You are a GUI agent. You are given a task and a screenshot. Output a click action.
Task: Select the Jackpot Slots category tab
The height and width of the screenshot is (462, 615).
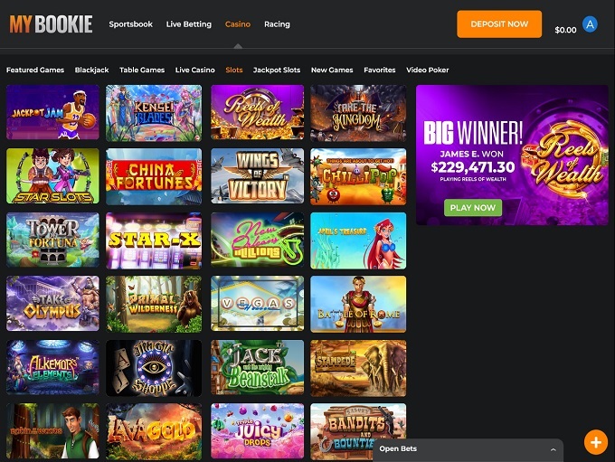[277, 70]
